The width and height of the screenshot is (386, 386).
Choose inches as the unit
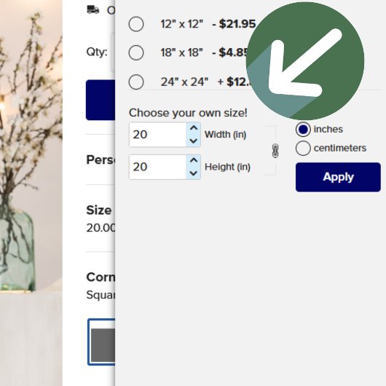[x=303, y=129]
